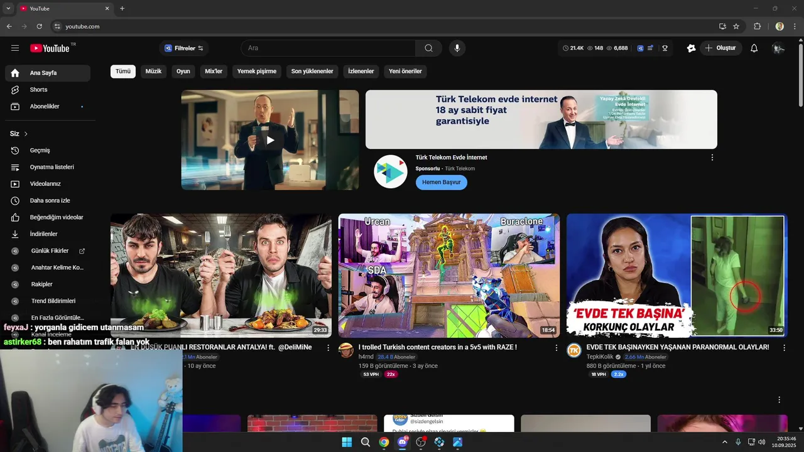Open the vidIQ clock 21.4K stat
Image resolution: width=804 pixels, height=452 pixels.
(x=573, y=48)
